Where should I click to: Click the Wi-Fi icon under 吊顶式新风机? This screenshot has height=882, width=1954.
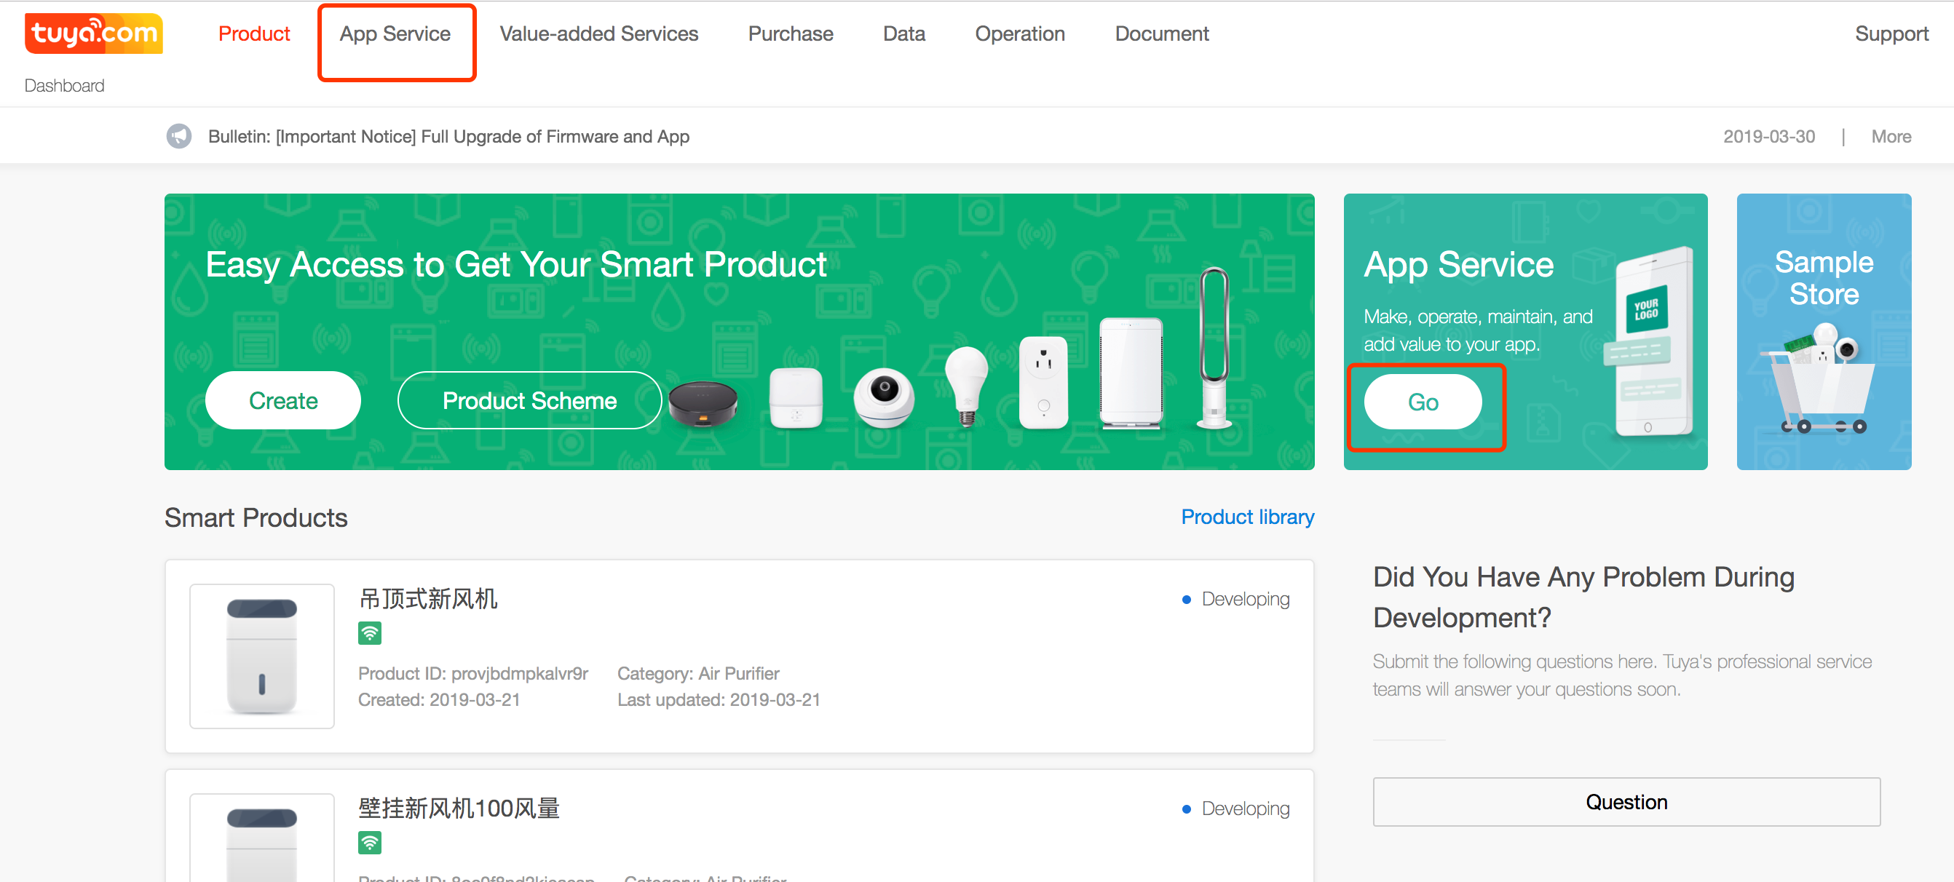click(369, 632)
